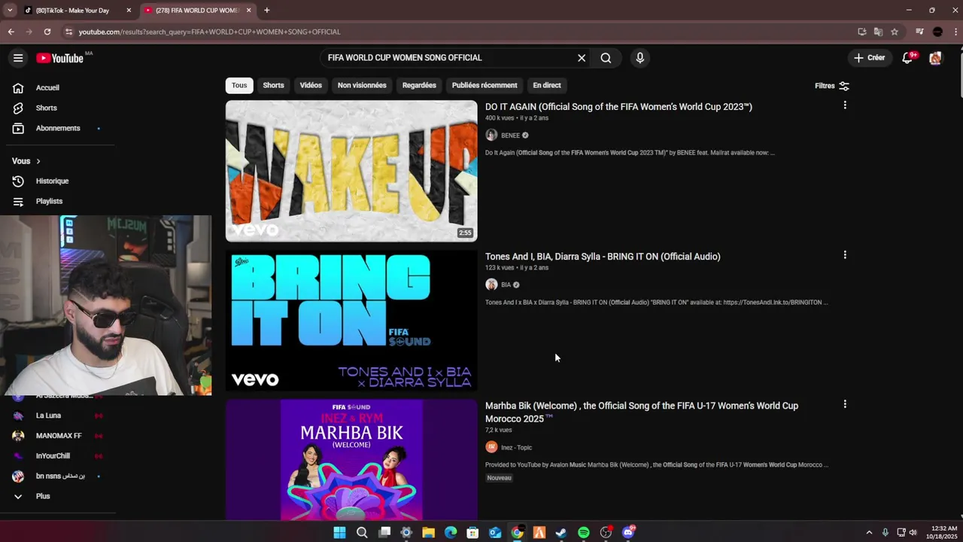Close the TikTok browser tab
The image size is (963, 542).
(x=129, y=11)
